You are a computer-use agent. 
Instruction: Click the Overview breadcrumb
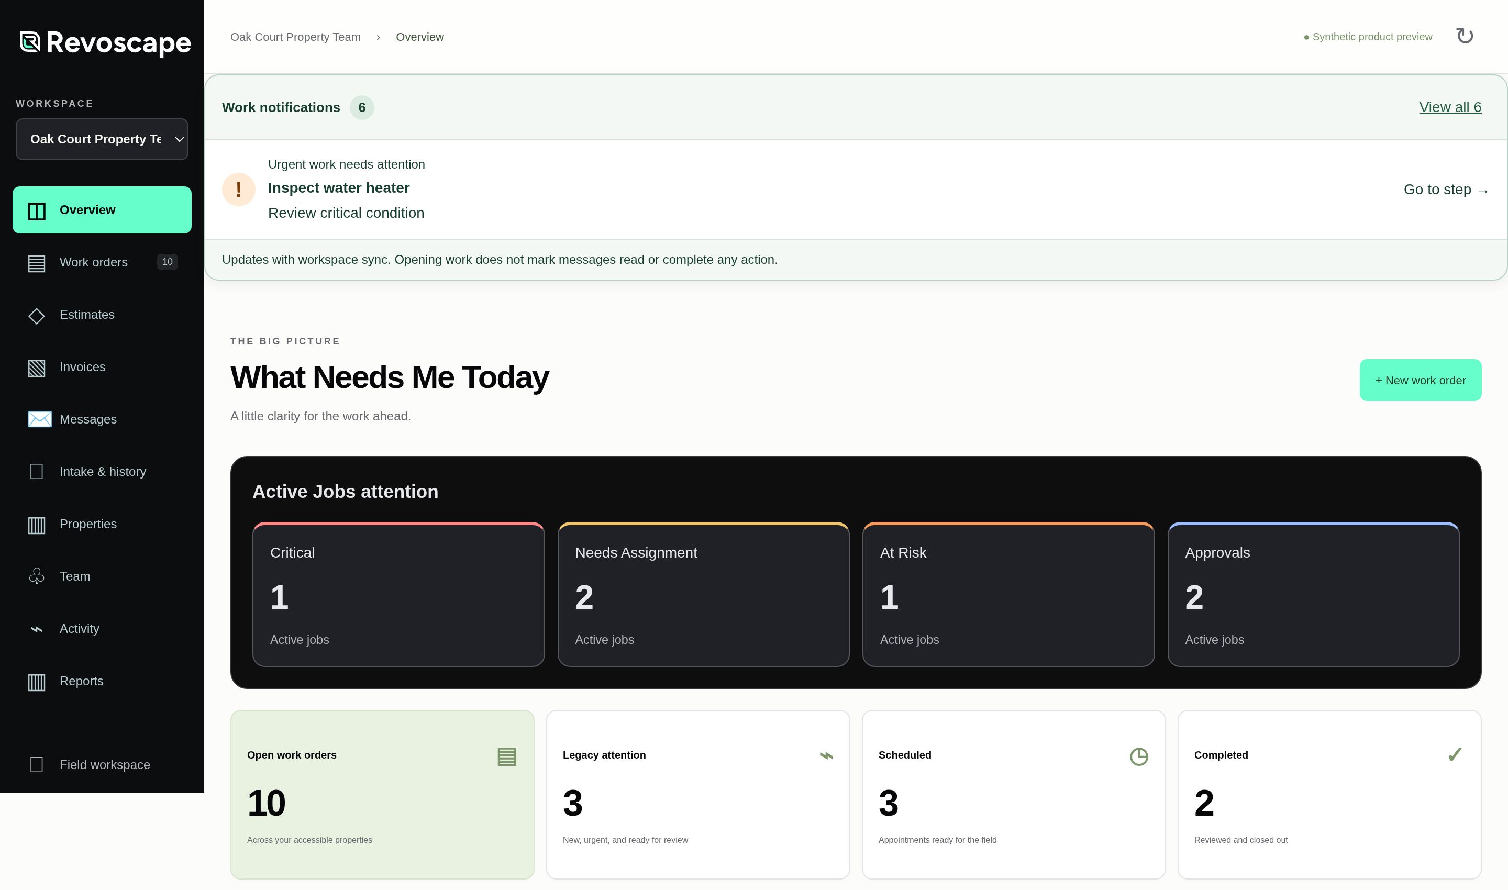pyautogui.click(x=419, y=37)
